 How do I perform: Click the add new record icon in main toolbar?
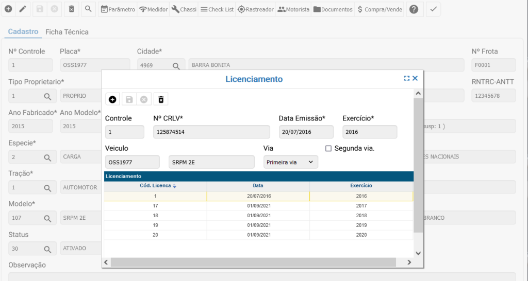coord(8,9)
